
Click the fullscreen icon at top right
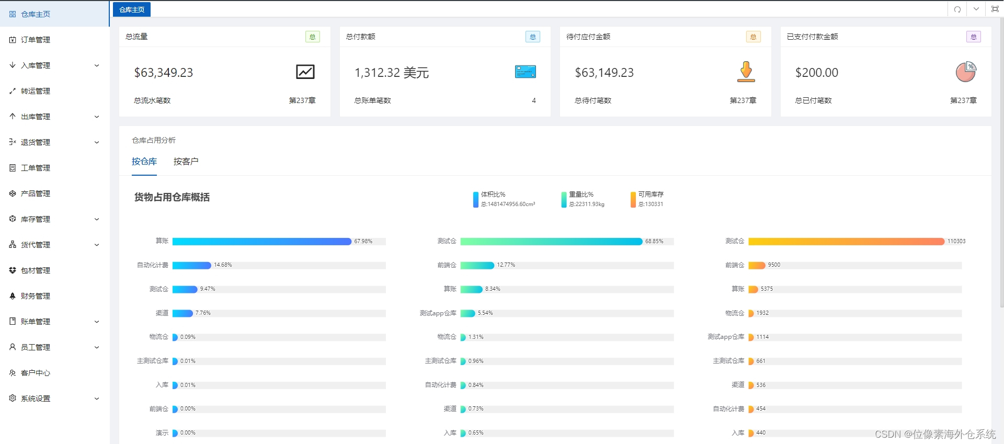coord(995,9)
